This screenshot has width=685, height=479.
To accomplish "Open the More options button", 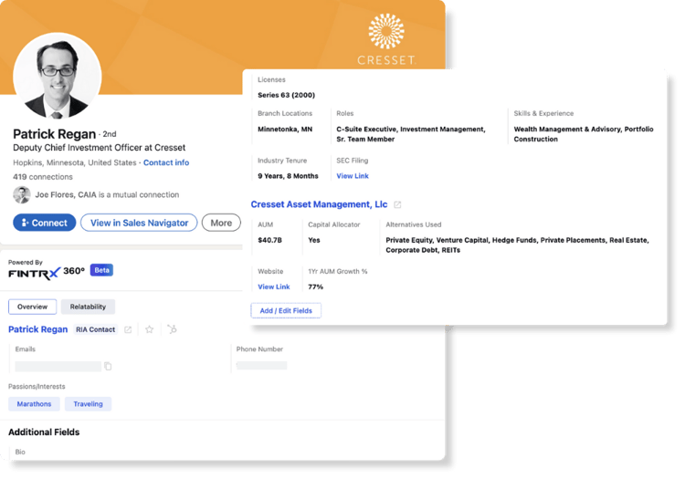I will click(221, 223).
